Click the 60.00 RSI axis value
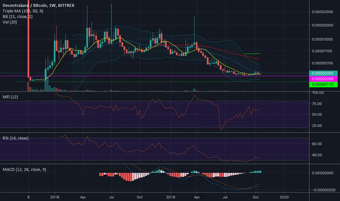Viewport: 340px width, 201px height. pos(317,144)
